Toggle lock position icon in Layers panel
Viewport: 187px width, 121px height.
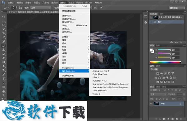163,99
